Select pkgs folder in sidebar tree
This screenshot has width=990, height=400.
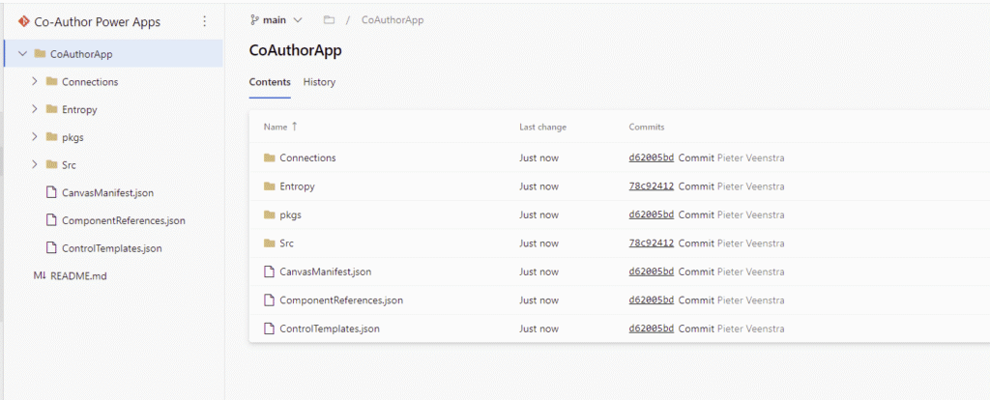(x=73, y=137)
